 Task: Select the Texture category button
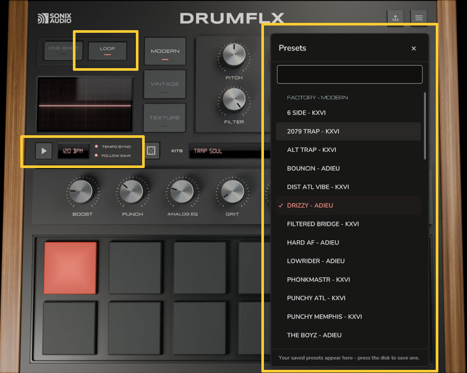click(x=165, y=118)
